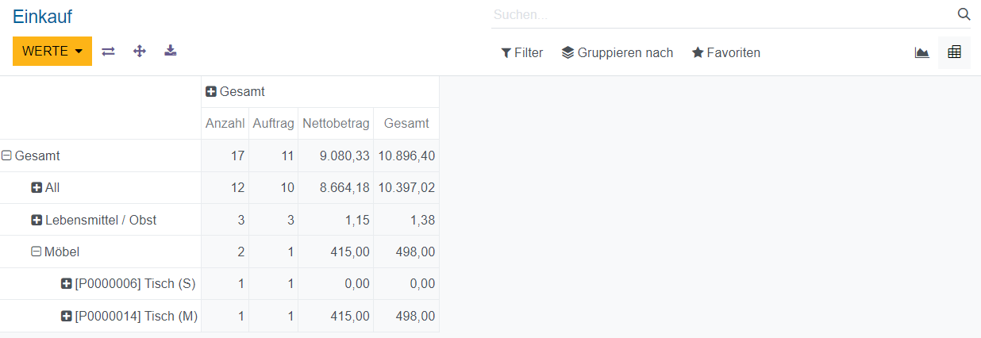Viewport: 981px width, 338px height.
Task: Download the pivot table as spreadsheet
Action: point(171,52)
